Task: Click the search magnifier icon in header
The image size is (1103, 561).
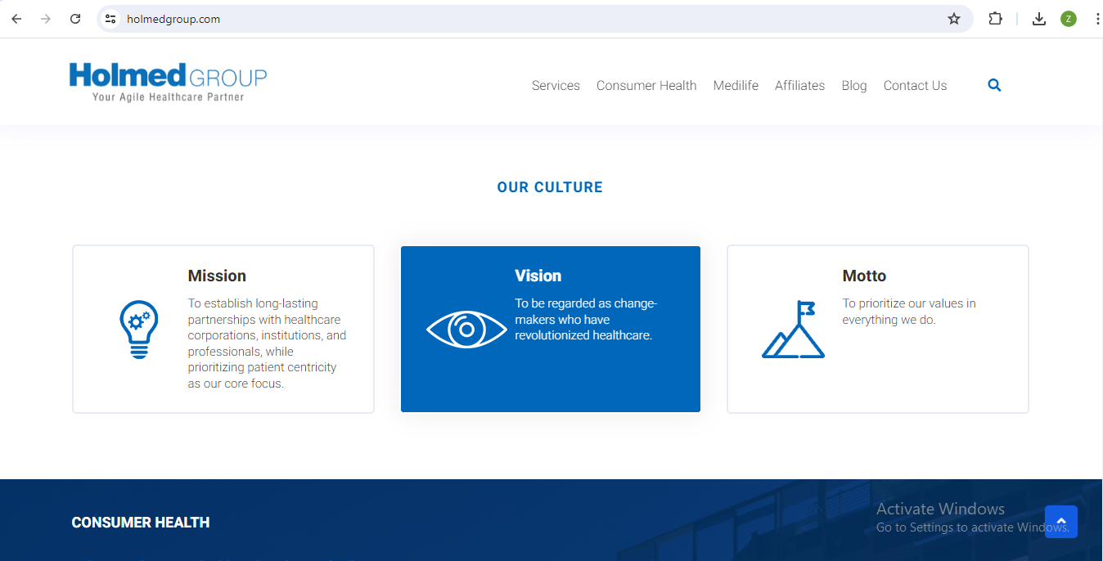Action: coord(994,85)
